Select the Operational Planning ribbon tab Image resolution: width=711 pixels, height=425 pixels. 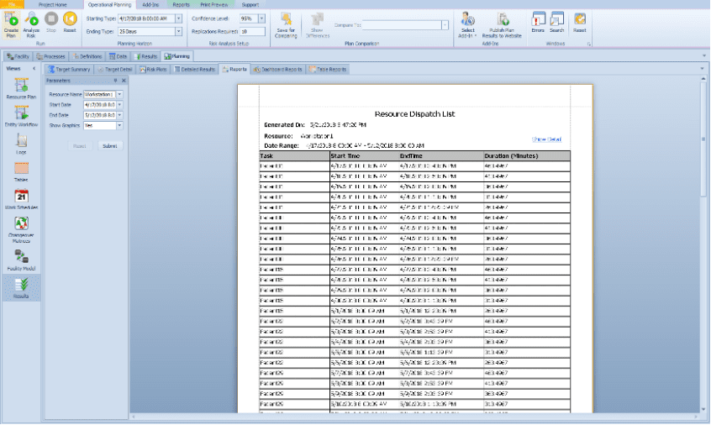tap(110, 4)
